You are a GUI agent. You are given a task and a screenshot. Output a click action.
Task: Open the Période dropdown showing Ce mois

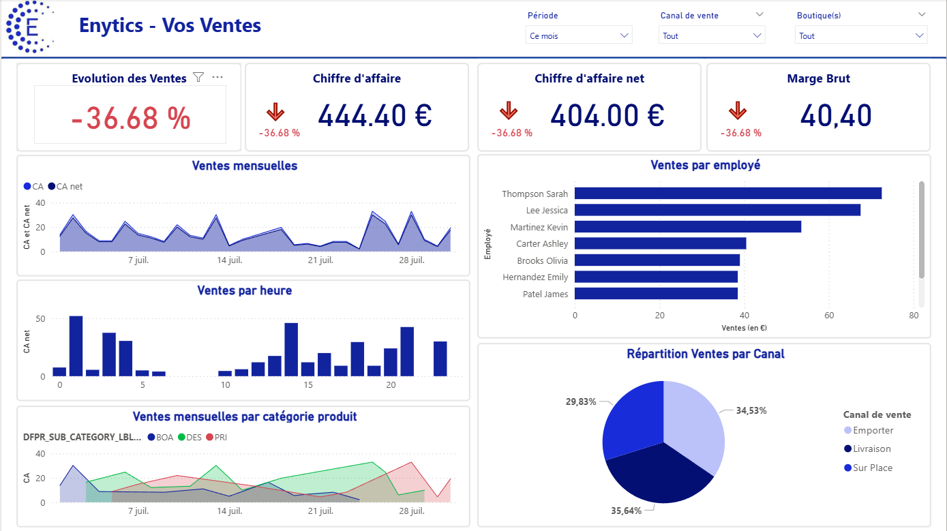[x=579, y=35]
